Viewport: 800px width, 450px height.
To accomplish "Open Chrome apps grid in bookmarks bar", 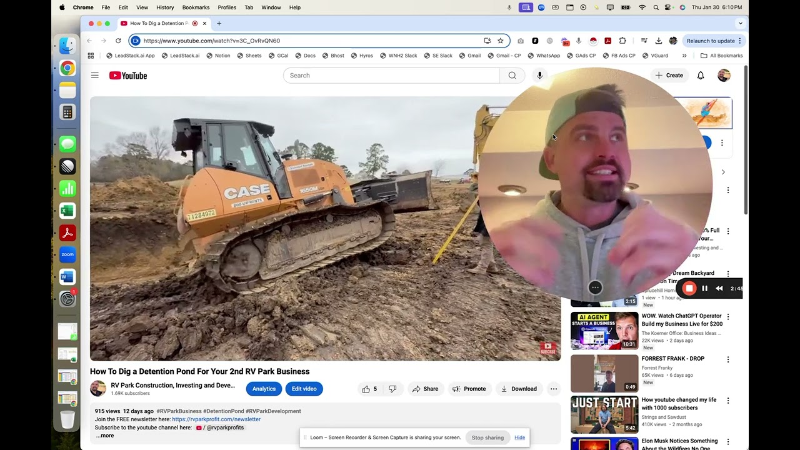I will point(91,56).
